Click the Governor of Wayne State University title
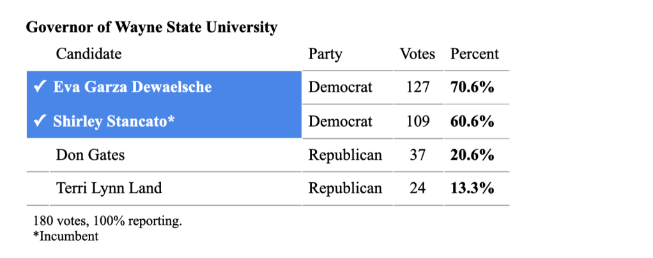 [151, 28]
